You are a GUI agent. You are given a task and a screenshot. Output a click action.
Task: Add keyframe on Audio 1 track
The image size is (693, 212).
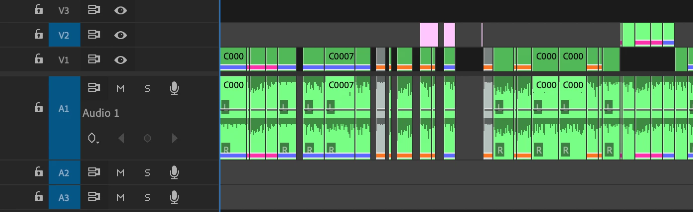[147, 138]
